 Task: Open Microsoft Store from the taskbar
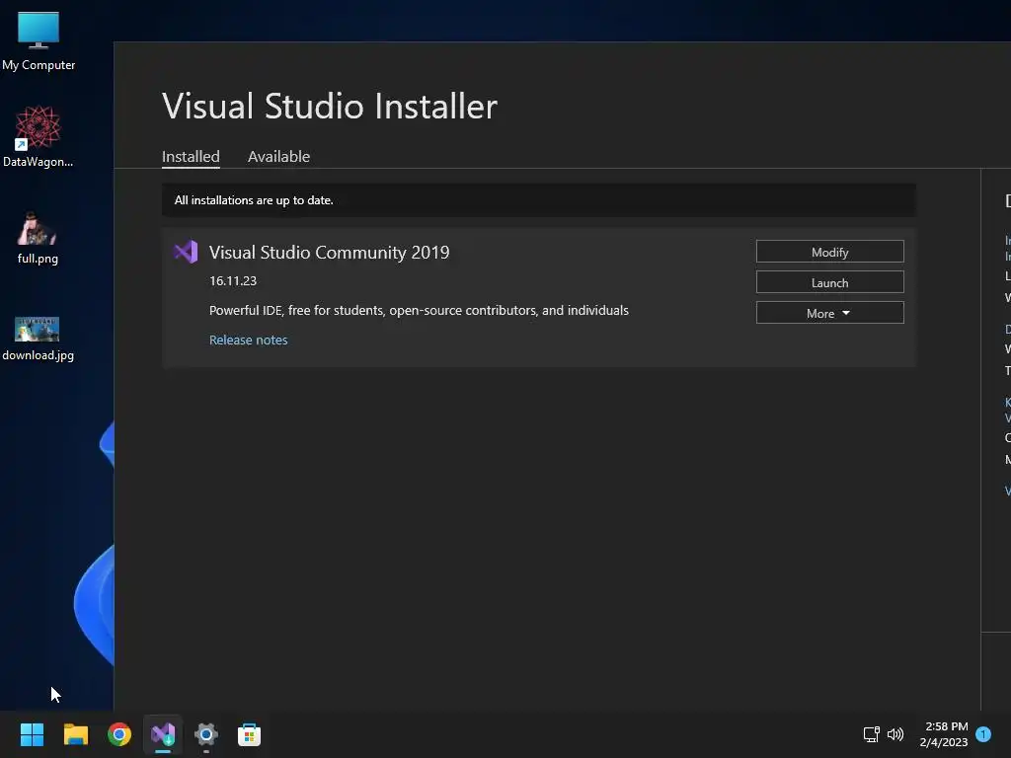pyautogui.click(x=249, y=734)
